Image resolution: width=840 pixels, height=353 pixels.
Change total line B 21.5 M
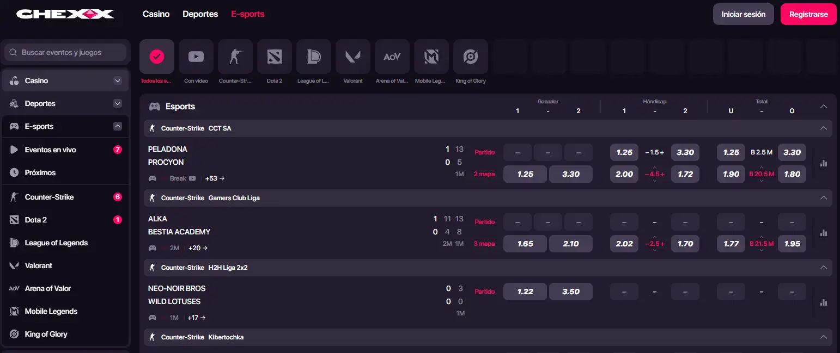pyautogui.click(x=762, y=244)
